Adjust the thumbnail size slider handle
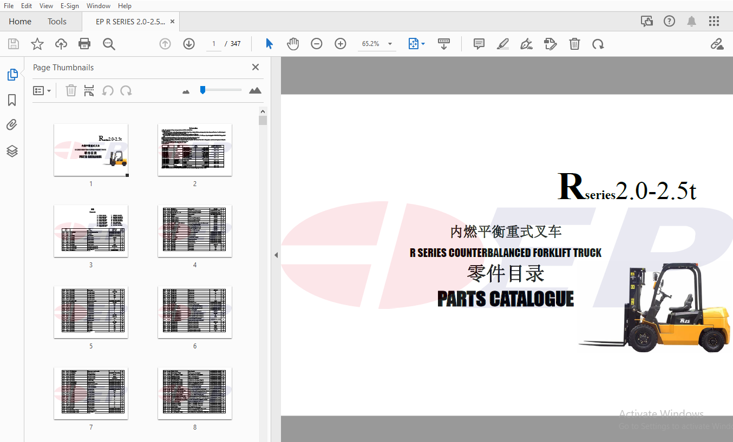This screenshot has width=733, height=442. tap(202, 90)
